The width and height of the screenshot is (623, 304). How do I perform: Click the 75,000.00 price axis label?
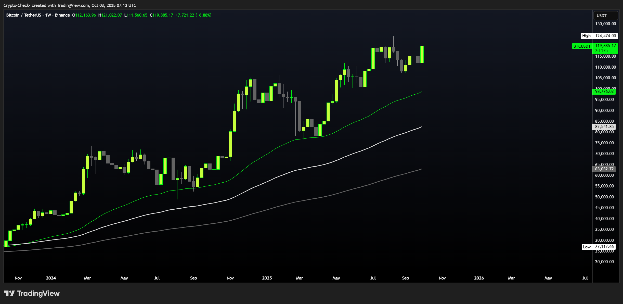tap(604, 143)
